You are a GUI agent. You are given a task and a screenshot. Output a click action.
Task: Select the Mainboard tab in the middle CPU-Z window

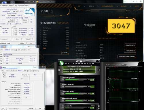pos(7,50)
